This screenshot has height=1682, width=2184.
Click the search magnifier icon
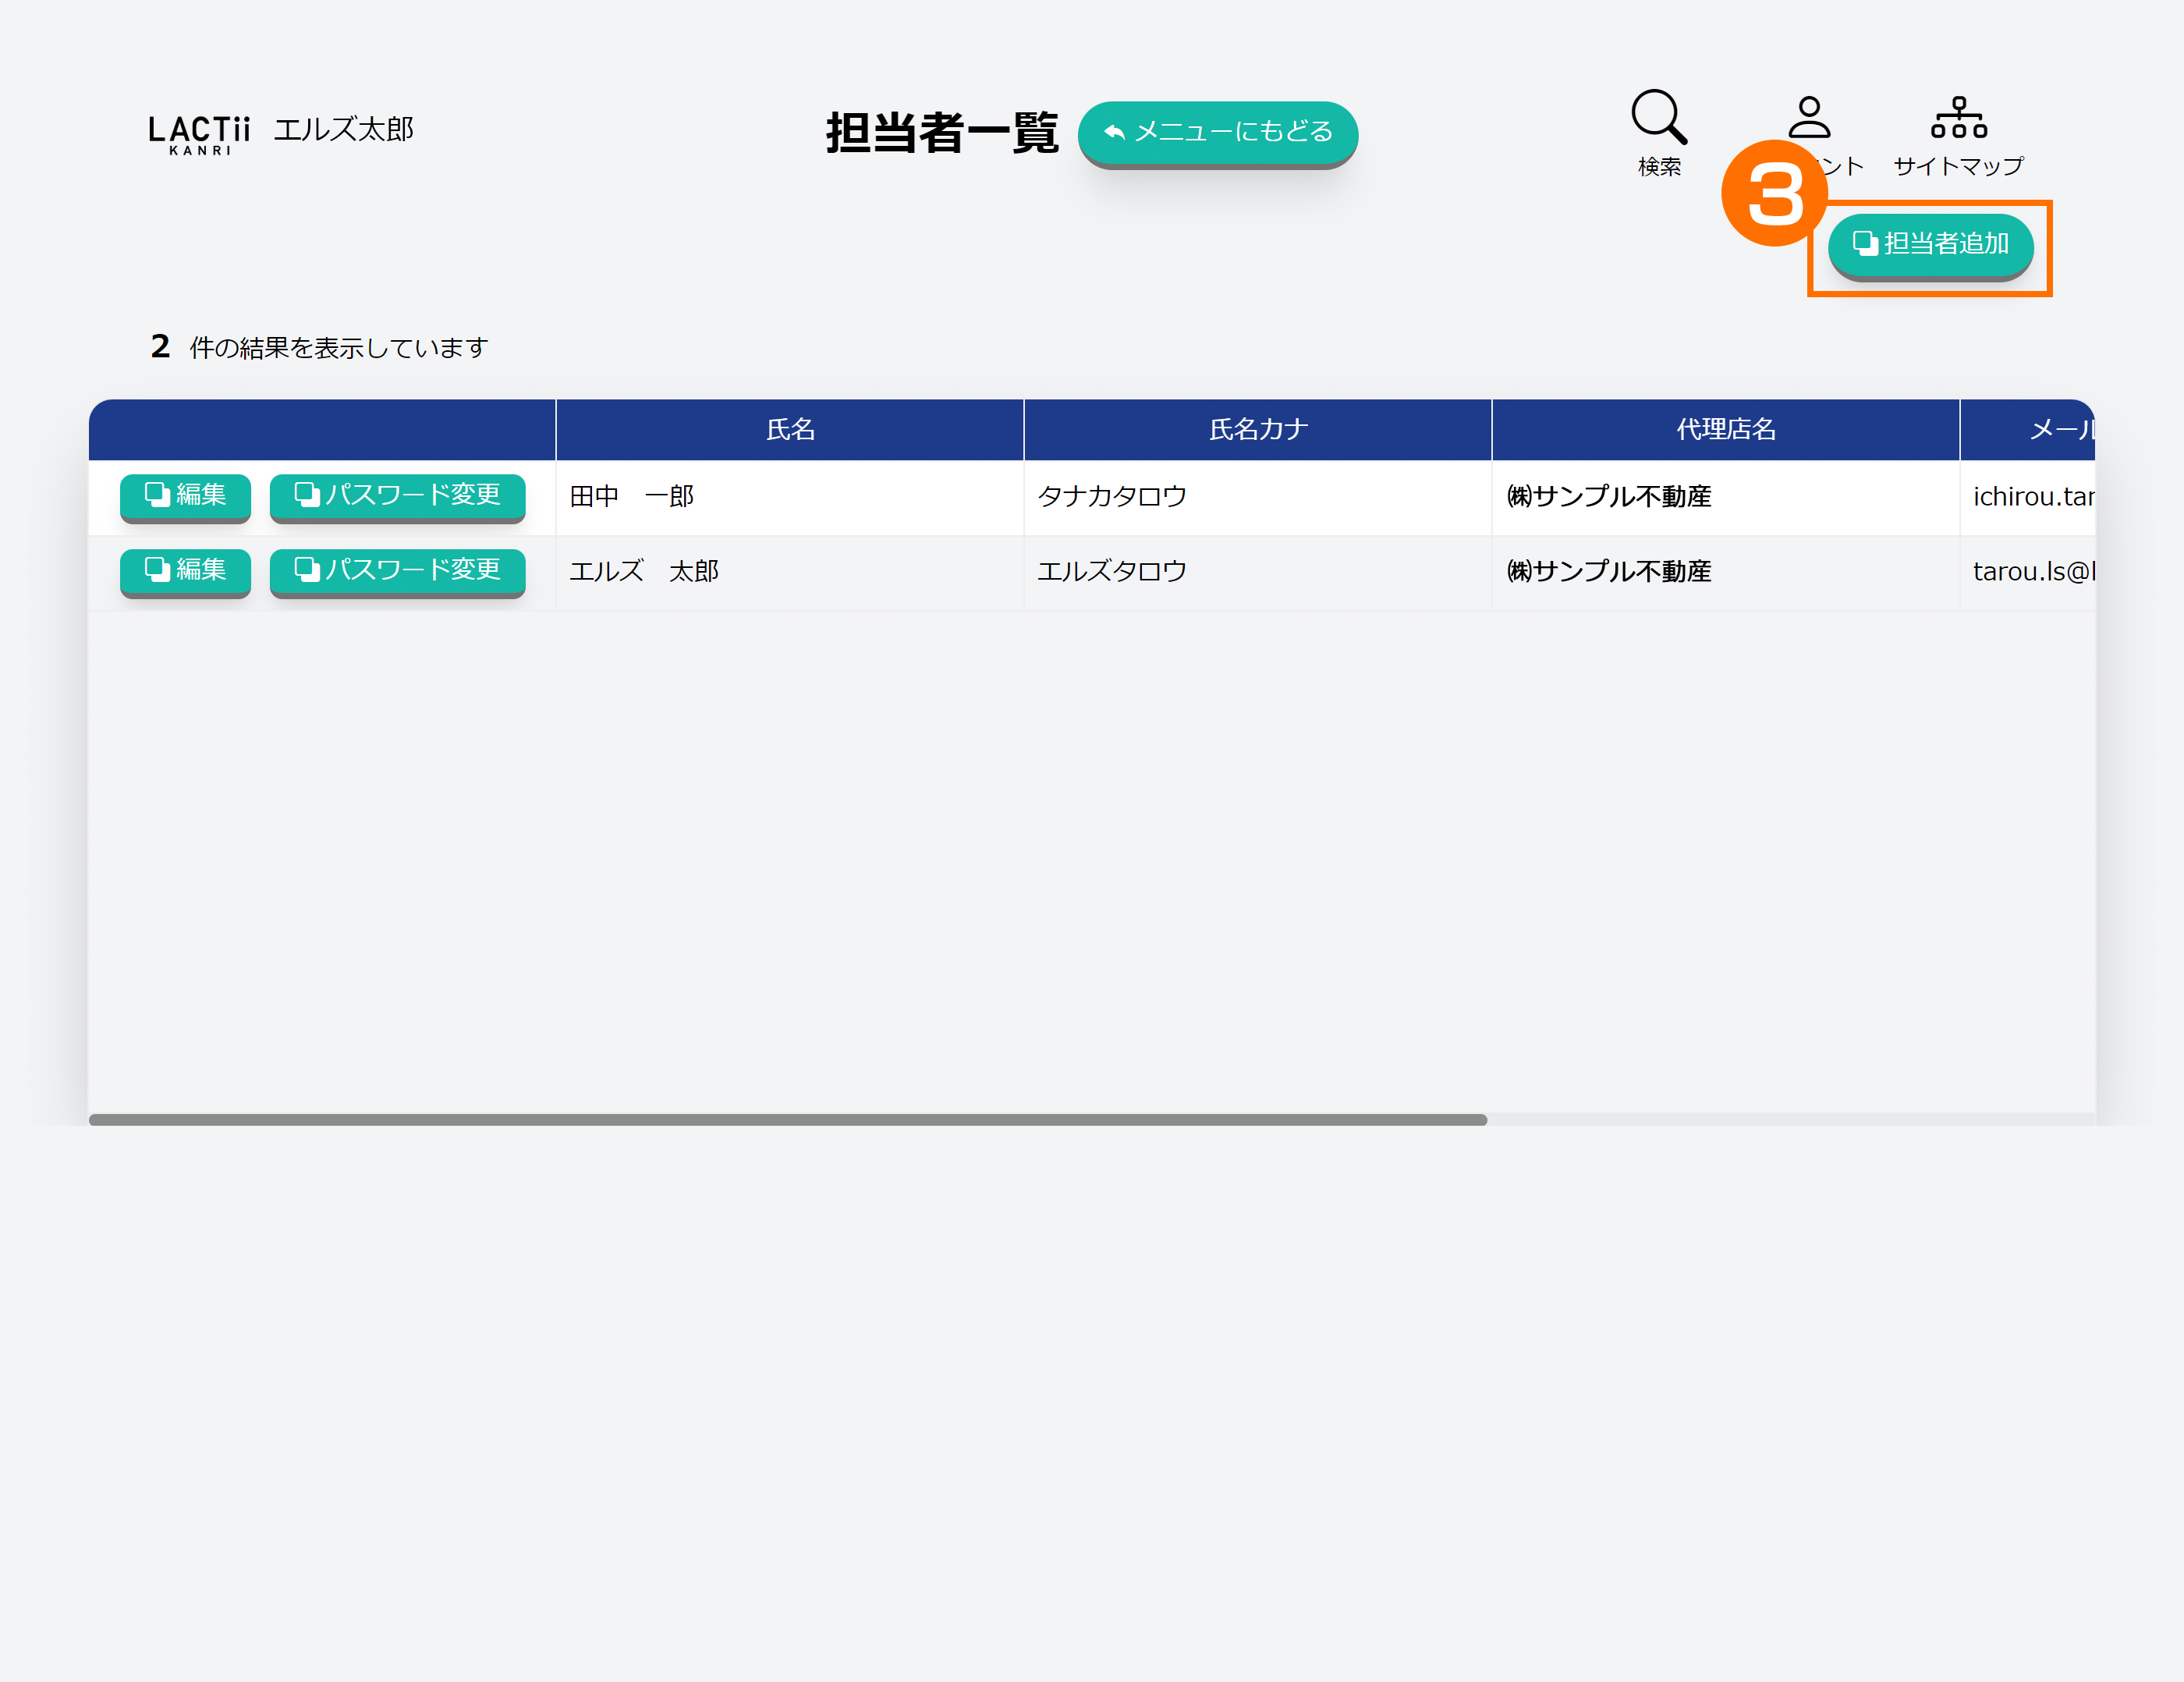[x=1658, y=118]
